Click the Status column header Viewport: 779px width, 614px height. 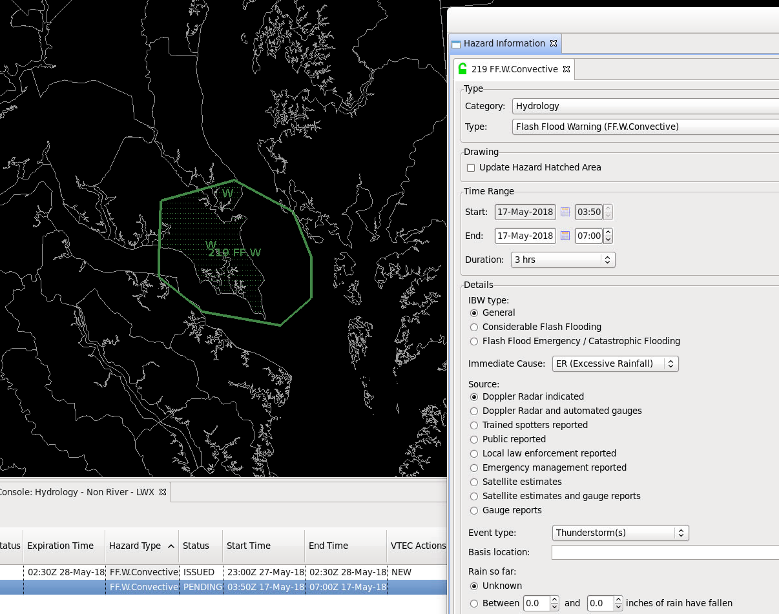[x=200, y=546]
